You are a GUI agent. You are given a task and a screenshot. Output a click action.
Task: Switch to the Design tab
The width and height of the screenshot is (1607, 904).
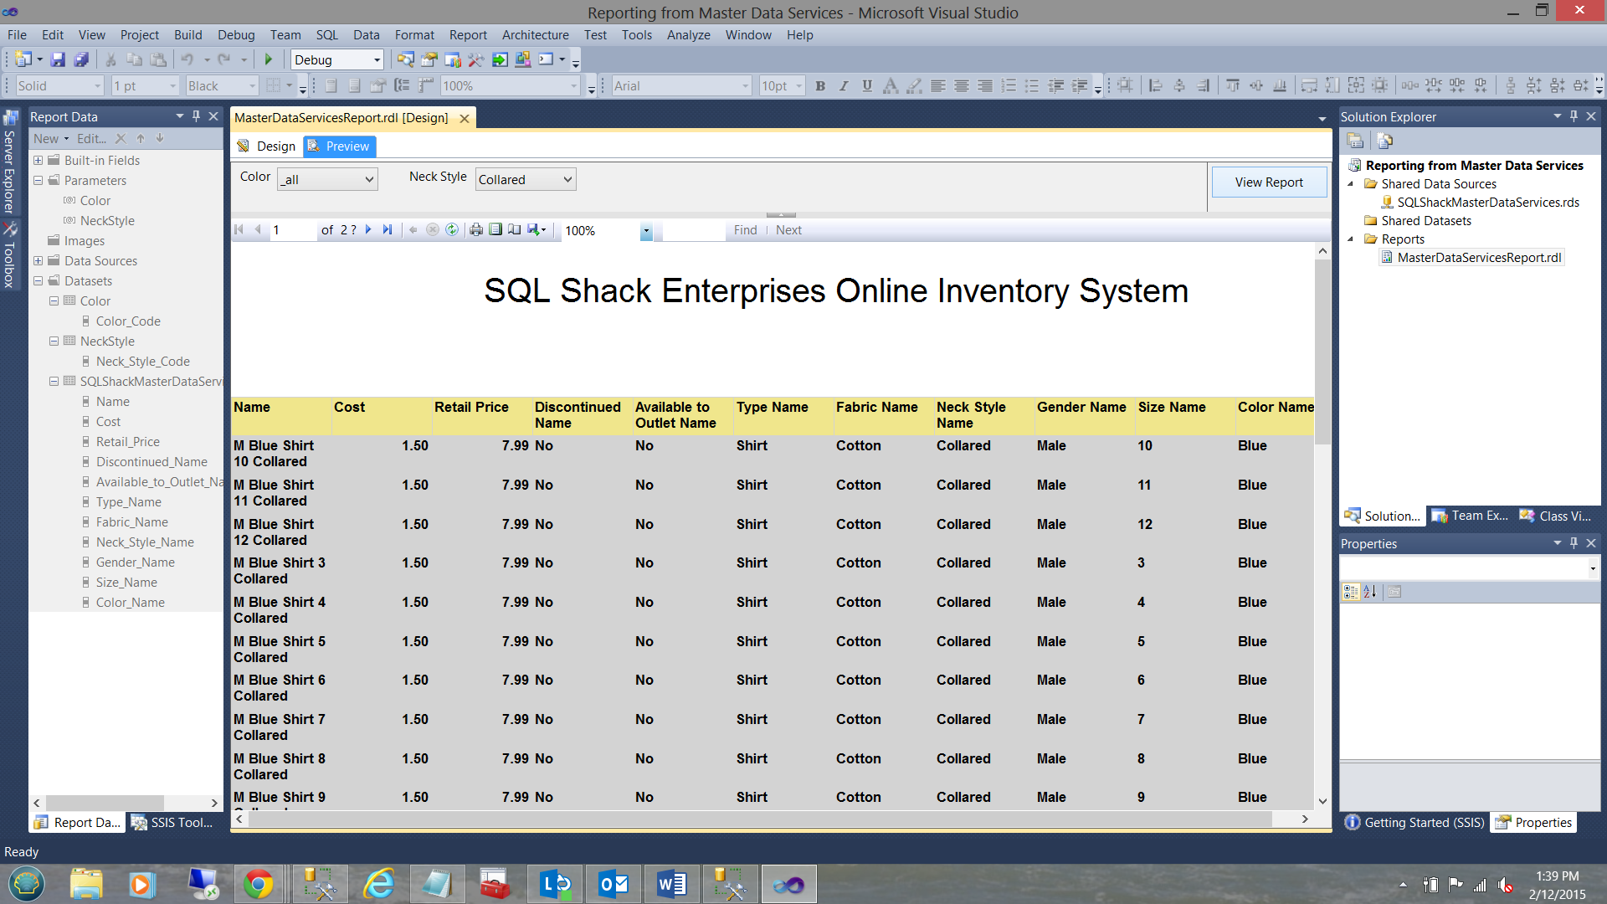tap(267, 146)
